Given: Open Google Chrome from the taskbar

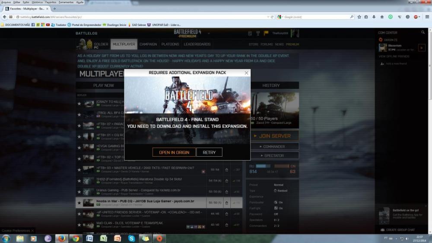Looking at the screenshot, I should pos(76,238).
